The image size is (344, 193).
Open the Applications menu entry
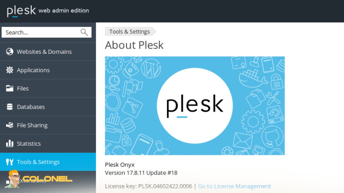click(x=33, y=70)
